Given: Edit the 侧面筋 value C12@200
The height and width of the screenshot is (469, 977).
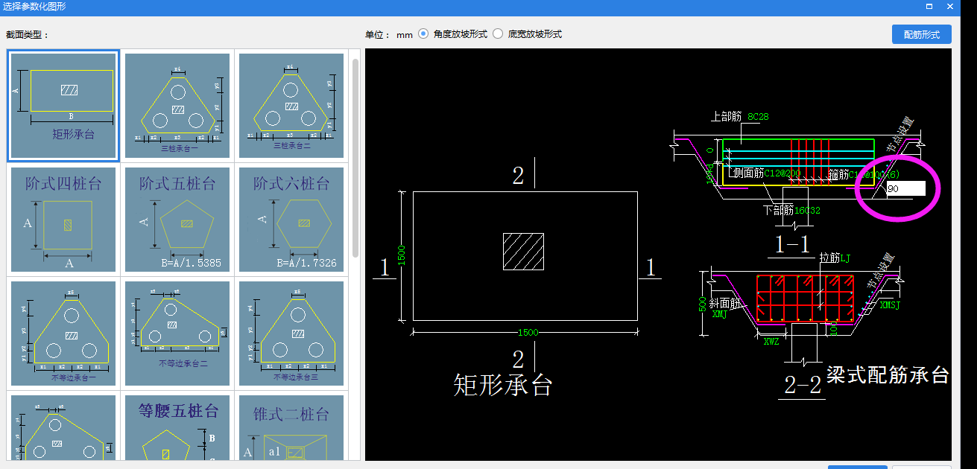Looking at the screenshot, I should pyautogui.click(x=782, y=173).
